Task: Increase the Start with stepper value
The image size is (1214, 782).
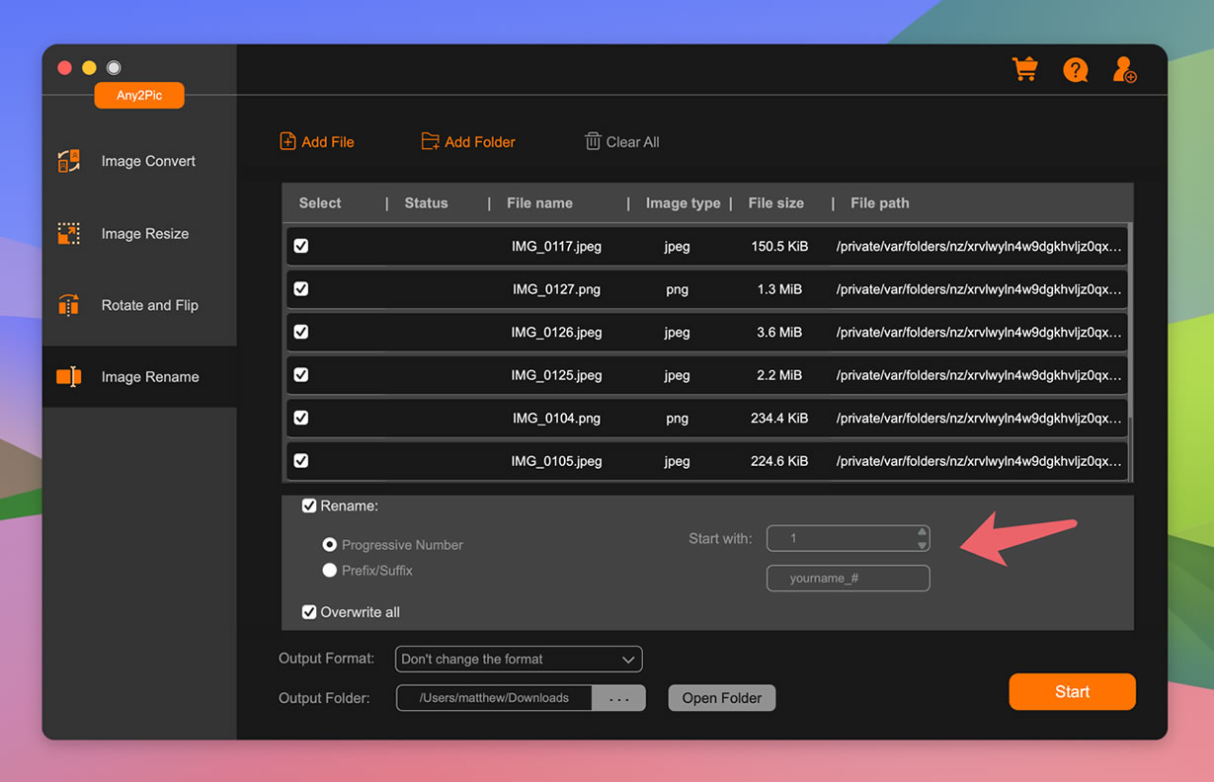Action: coord(922,532)
